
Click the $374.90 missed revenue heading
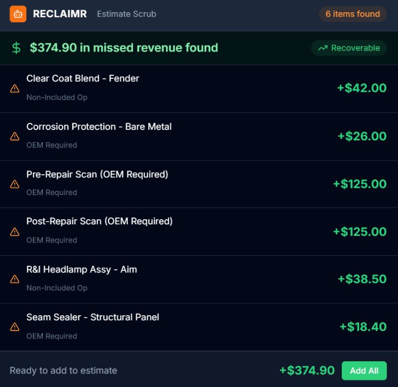pyautogui.click(x=124, y=48)
